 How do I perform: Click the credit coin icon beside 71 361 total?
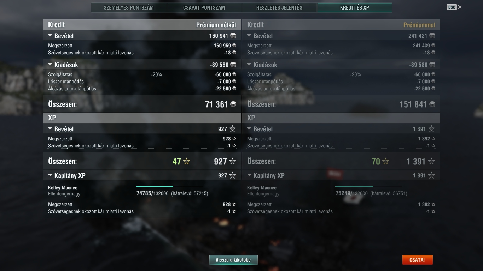[233, 104]
